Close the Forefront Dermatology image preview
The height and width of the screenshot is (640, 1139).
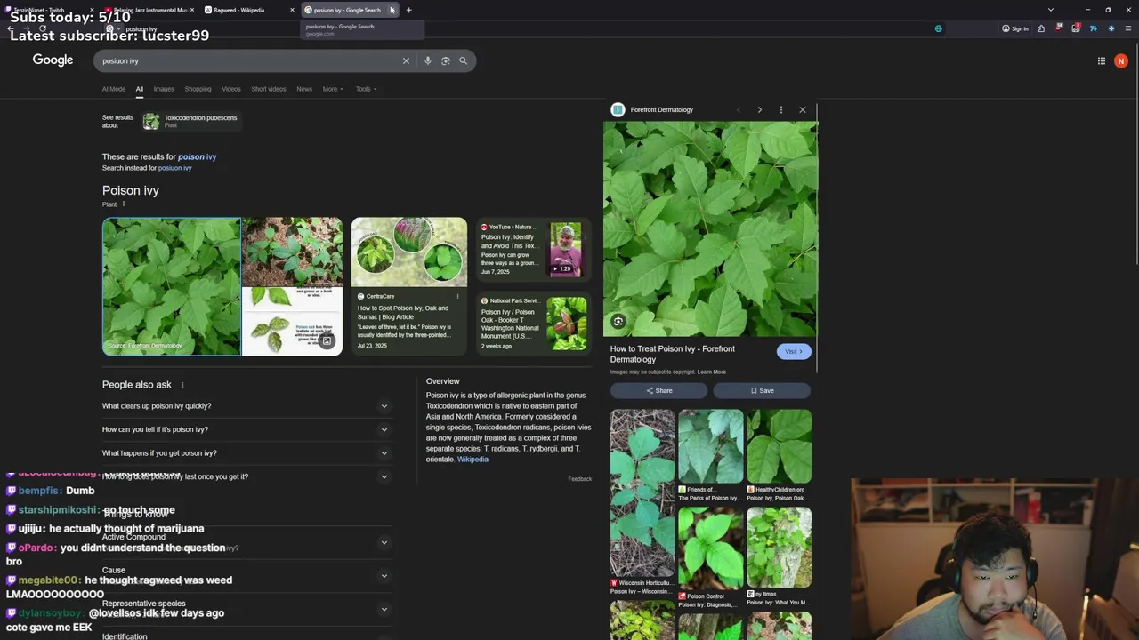click(802, 109)
